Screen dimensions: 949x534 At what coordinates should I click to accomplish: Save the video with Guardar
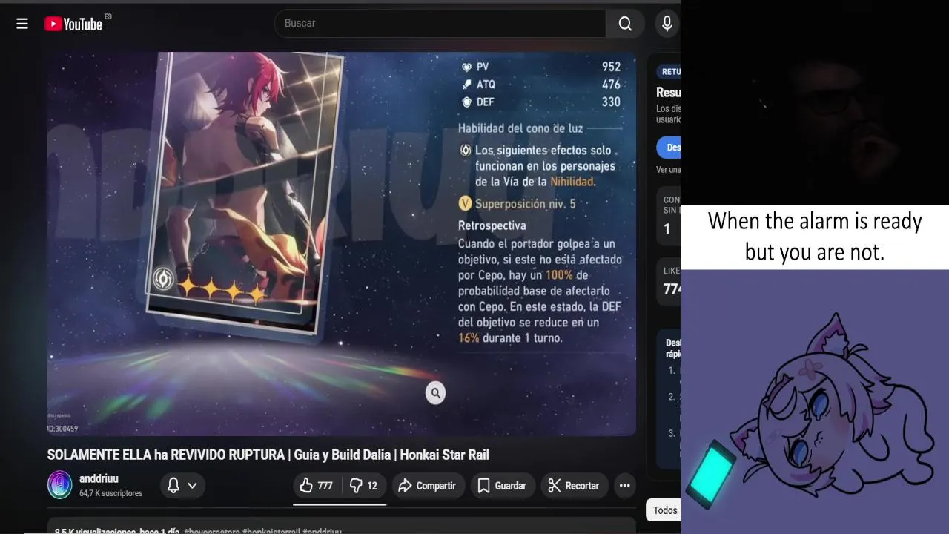pyautogui.click(x=502, y=486)
